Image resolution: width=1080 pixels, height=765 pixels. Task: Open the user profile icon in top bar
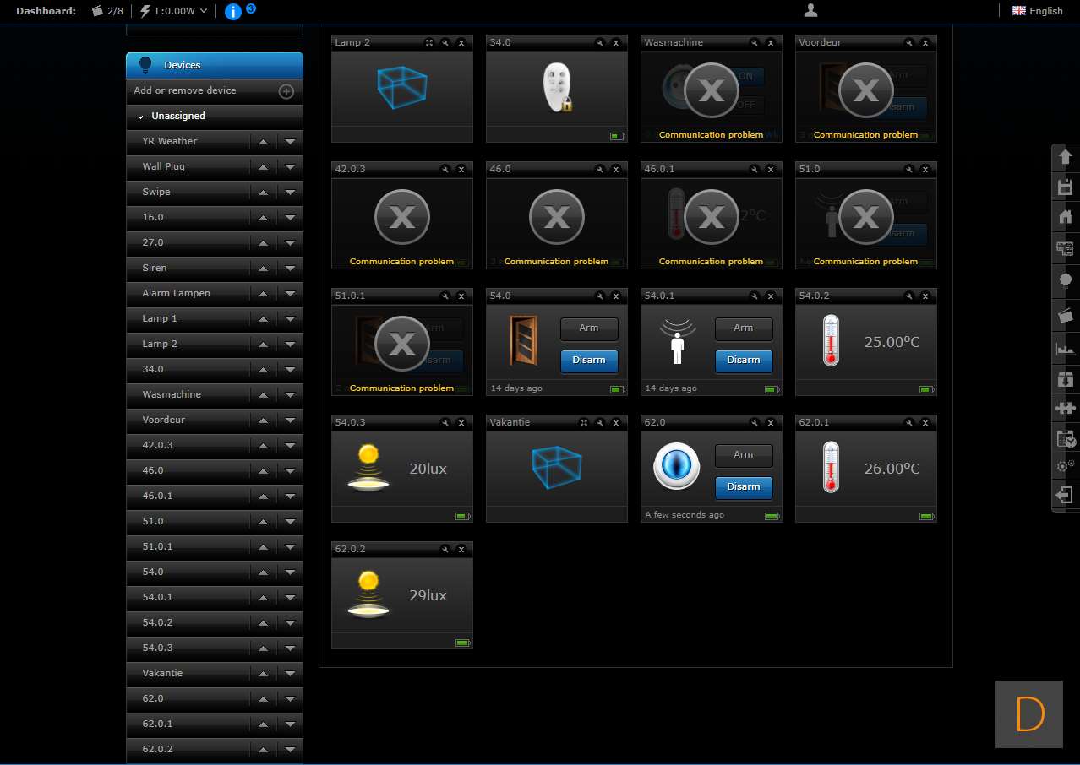tap(810, 11)
